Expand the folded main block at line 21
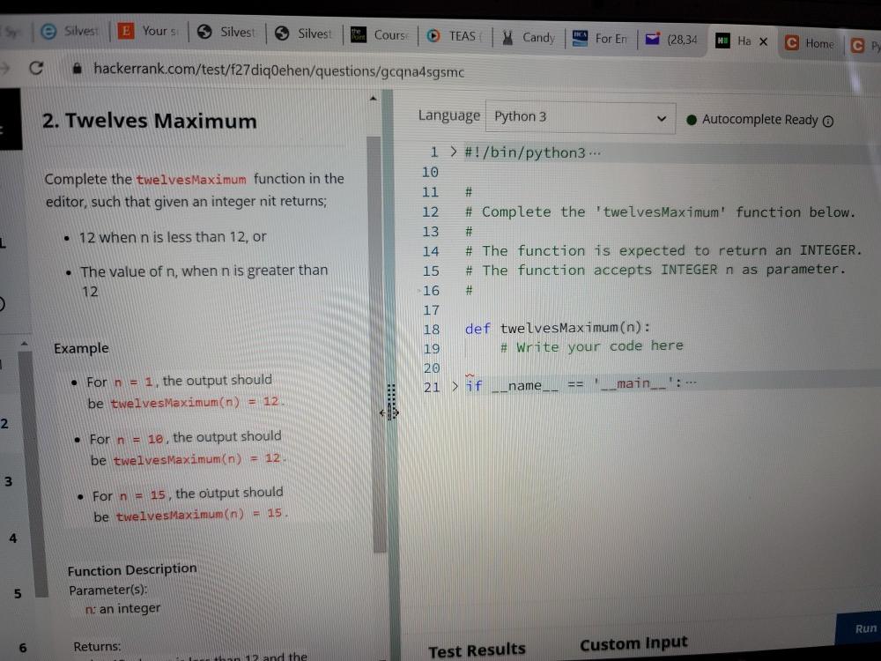The height and width of the screenshot is (661, 881). click(x=455, y=386)
